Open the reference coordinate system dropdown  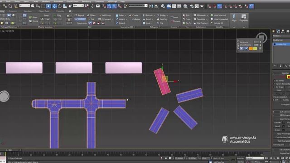click(x=78, y=5)
